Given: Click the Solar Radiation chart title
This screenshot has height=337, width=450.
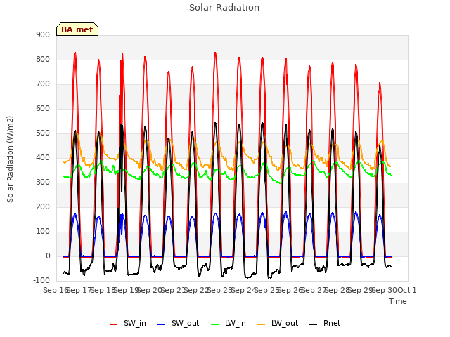Looking at the screenshot, I should tap(224, 8).
